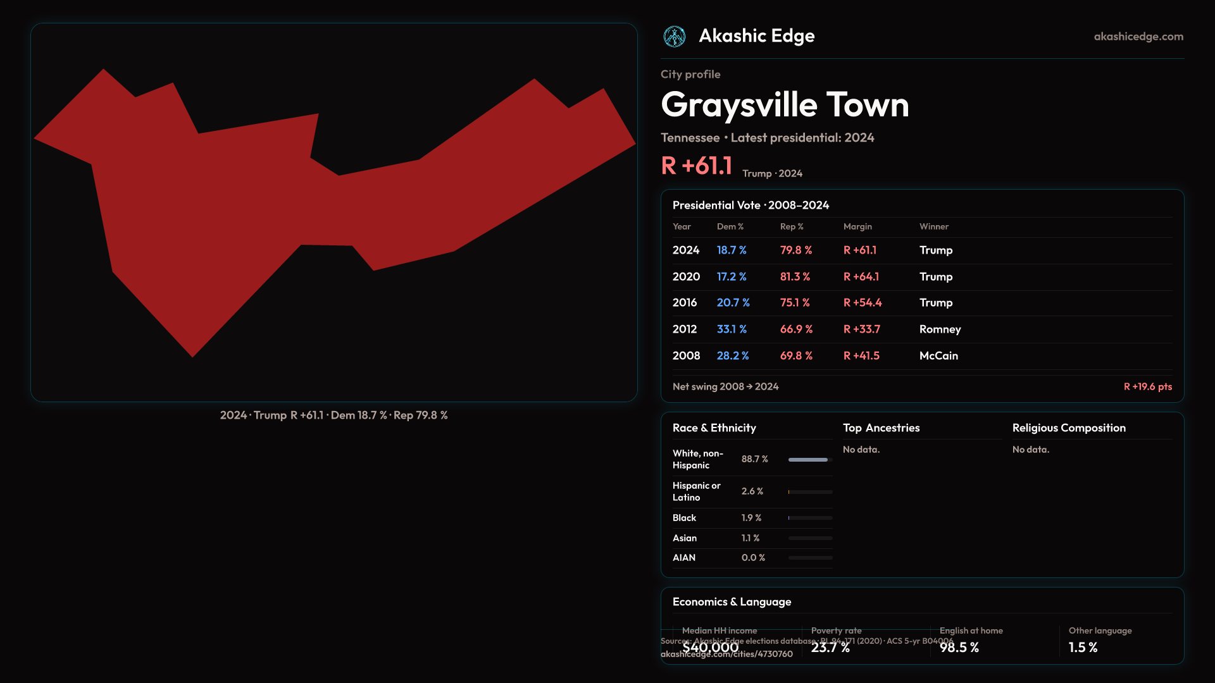Click the Top Ancestries heading

[x=881, y=428]
